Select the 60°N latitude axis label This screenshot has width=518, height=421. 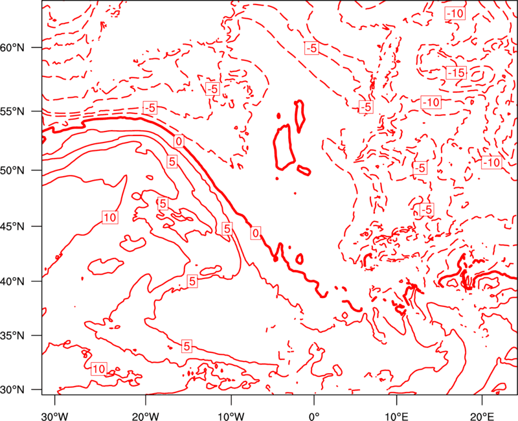pos(12,47)
